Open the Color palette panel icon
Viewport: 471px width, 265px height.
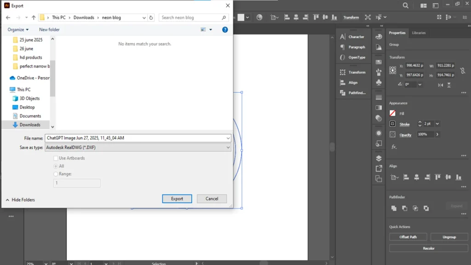pyautogui.click(x=379, y=37)
